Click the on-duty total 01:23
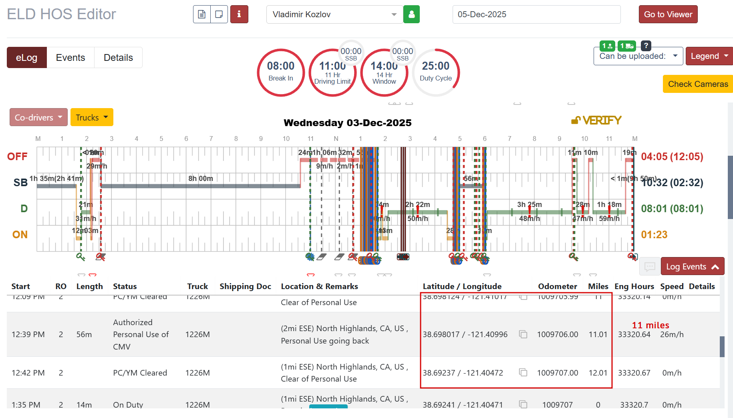733x418 pixels. (654, 235)
